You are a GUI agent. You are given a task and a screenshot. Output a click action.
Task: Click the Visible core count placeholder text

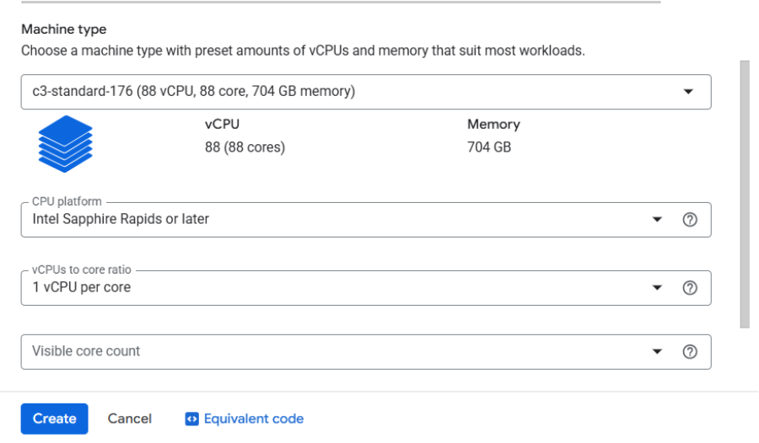click(86, 351)
